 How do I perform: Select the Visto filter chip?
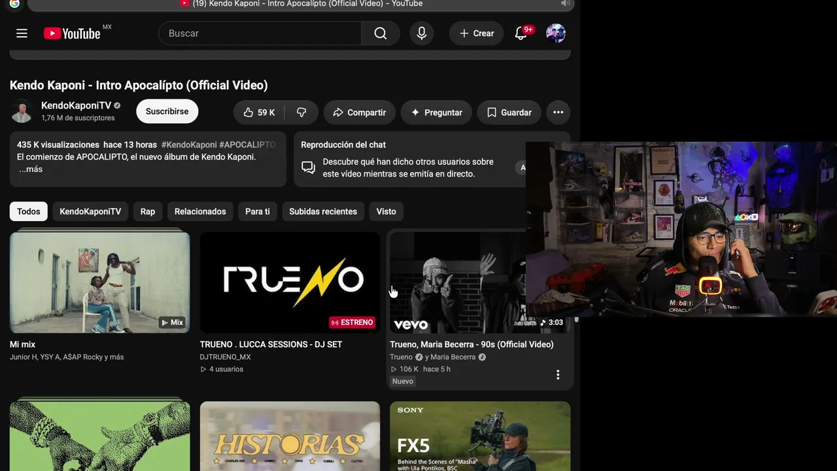click(386, 211)
